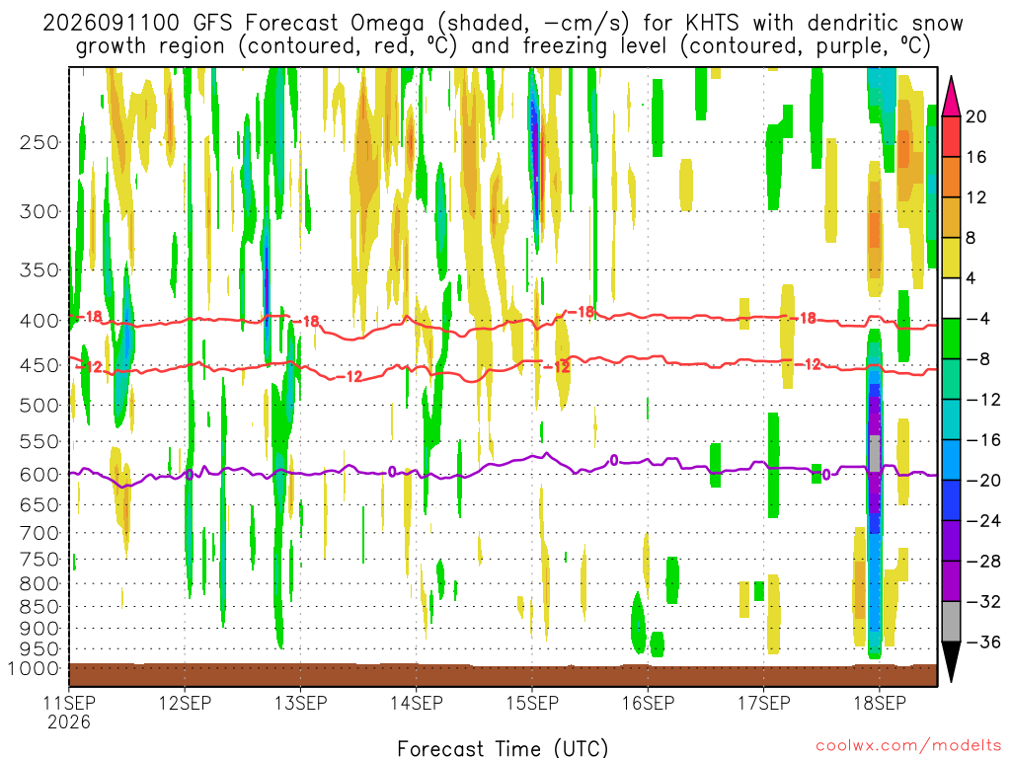Viewport: 1011px width, 758px height.
Task: Click the black down arrow on colorbar
Action: (951, 662)
